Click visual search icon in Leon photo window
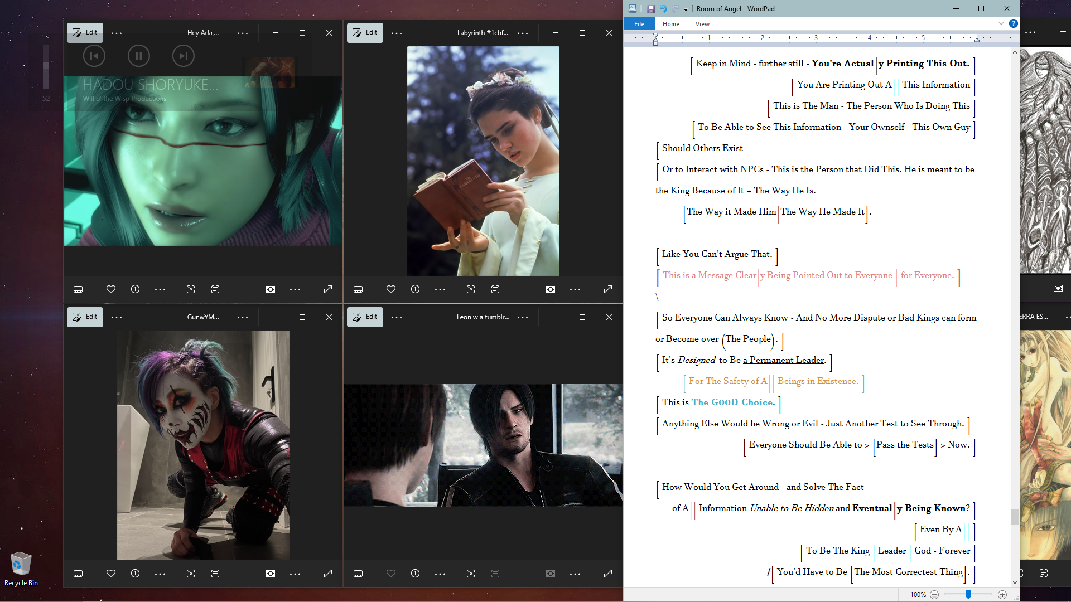This screenshot has height=602, width=1071. click(x=471, y=574)
